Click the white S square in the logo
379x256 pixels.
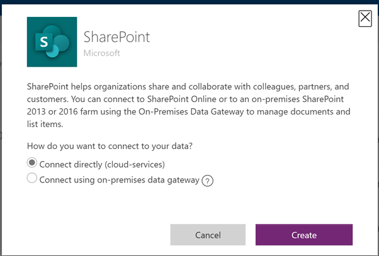43,42
